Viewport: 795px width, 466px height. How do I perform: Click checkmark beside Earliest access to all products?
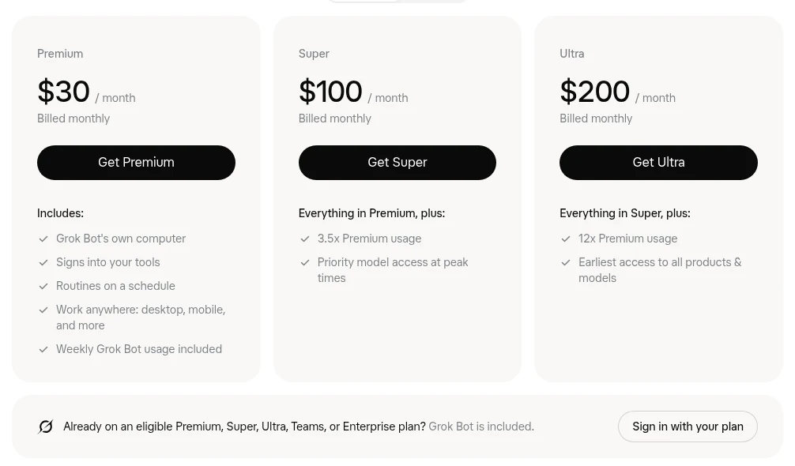(566, 262)
